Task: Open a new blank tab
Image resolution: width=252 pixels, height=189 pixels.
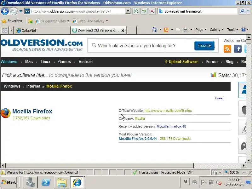Action: point(132,30)
